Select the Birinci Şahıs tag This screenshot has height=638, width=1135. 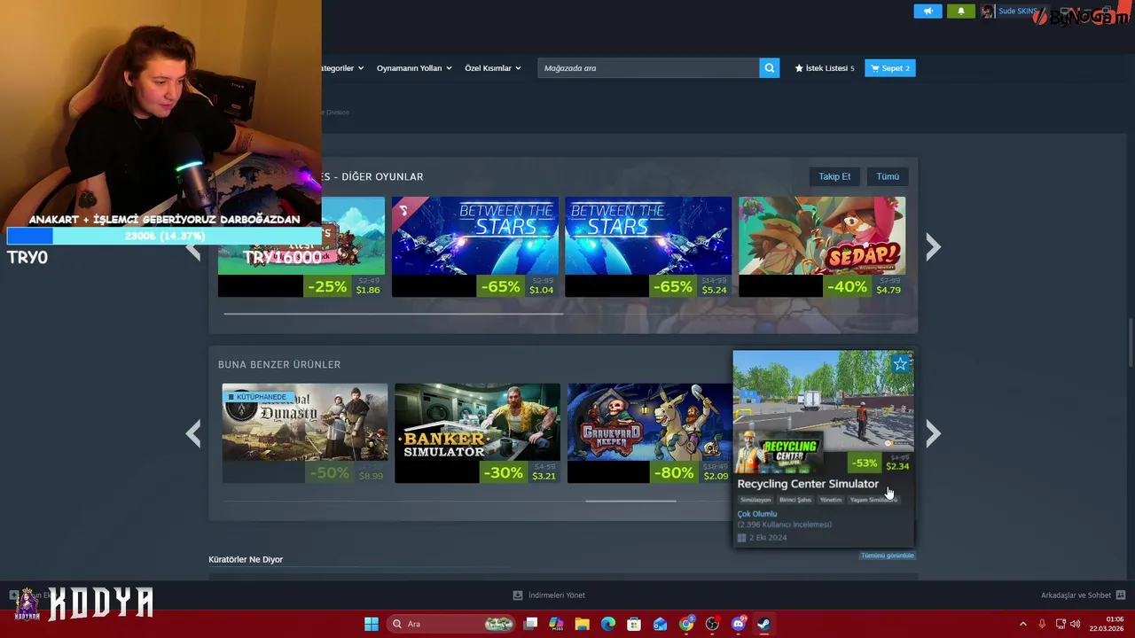click(795, 500)
